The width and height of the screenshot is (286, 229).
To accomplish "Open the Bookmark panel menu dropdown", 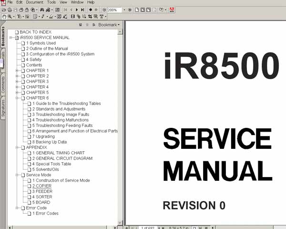I will [x=109, y=25].
